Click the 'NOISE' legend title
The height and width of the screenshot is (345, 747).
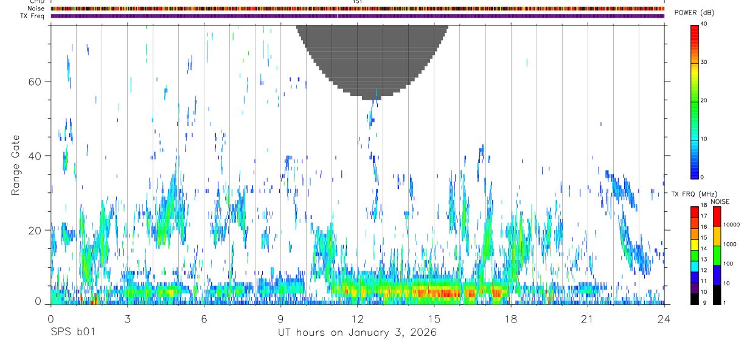click(x=720, y=201)
